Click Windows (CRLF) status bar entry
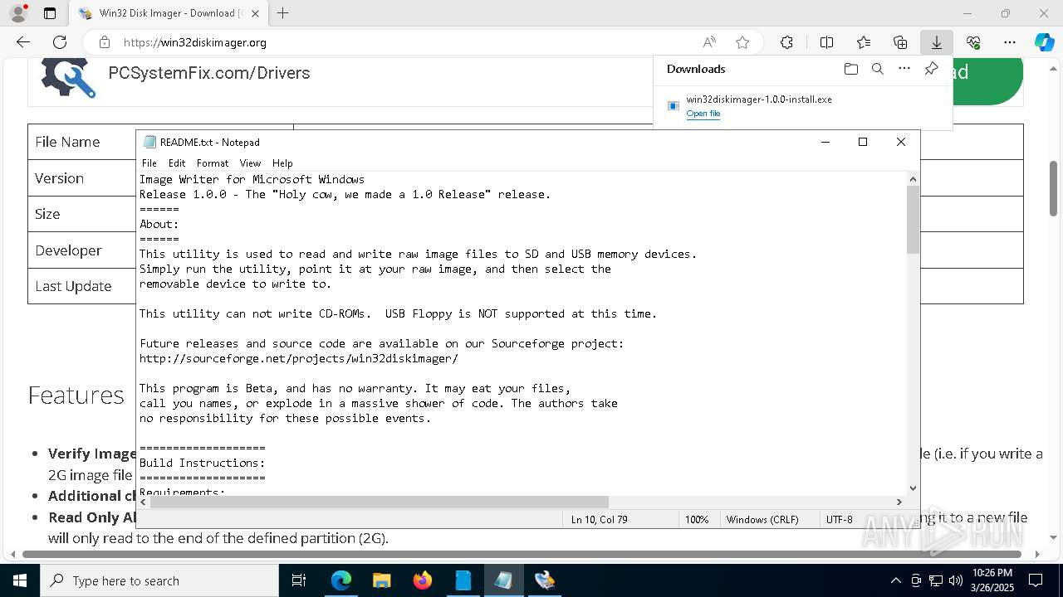 (762, 520)
